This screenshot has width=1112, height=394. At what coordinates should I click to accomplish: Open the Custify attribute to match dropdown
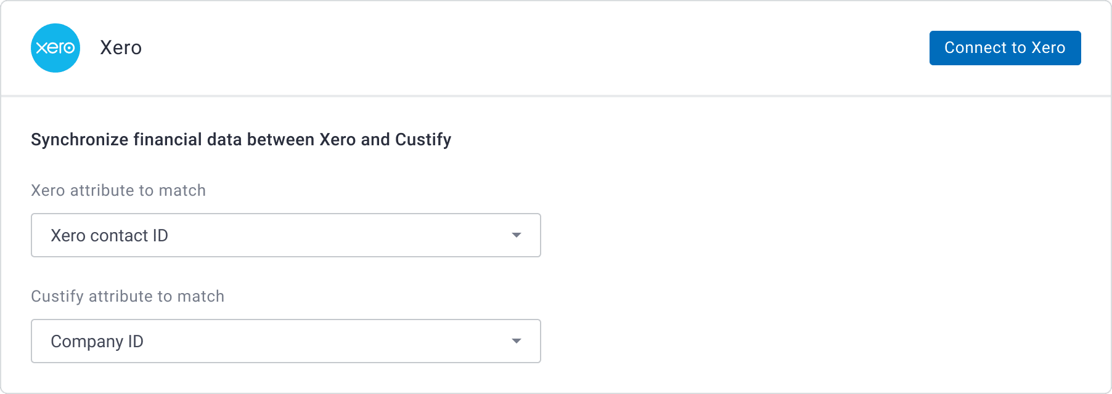[x=285, y=341]
